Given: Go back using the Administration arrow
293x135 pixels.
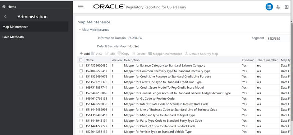Looking at the screenshot, I should tap(5, 16).
